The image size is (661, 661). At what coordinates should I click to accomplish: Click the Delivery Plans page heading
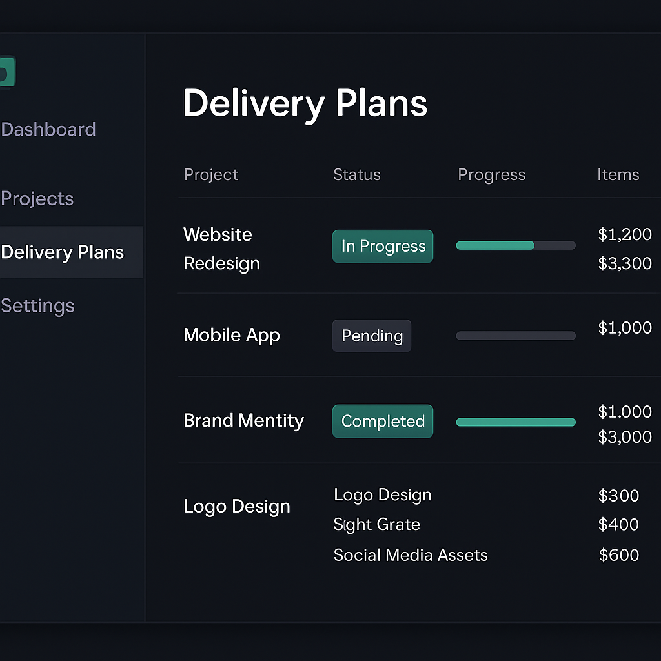point(305,104)
